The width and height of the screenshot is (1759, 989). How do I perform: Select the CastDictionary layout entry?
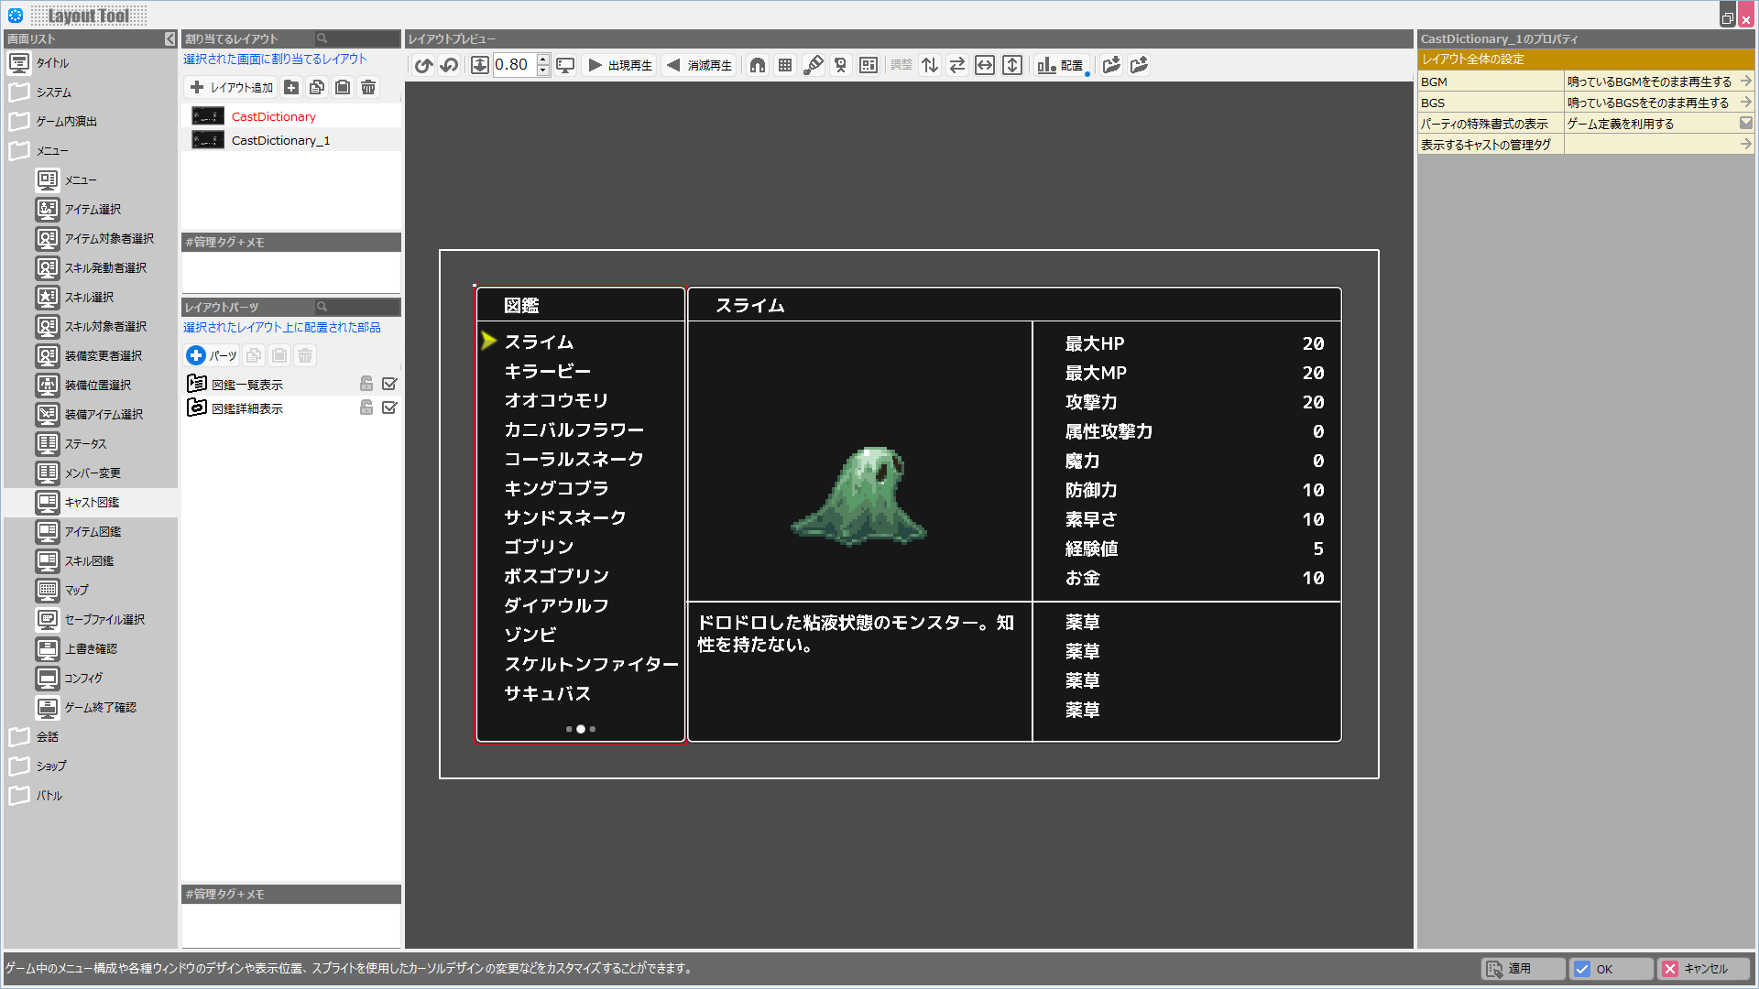[273, 116]
